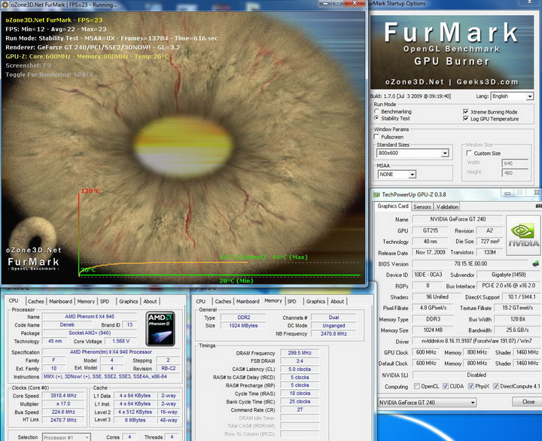Open Memory tab in left CPU-Z window
The height and width of the screenshot is (441, 542).
click(86, 301)
